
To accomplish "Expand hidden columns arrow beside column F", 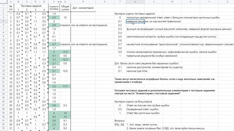I will tap(58, 2).
